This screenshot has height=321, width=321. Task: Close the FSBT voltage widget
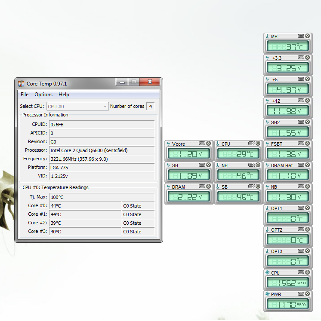coord(307,144)
